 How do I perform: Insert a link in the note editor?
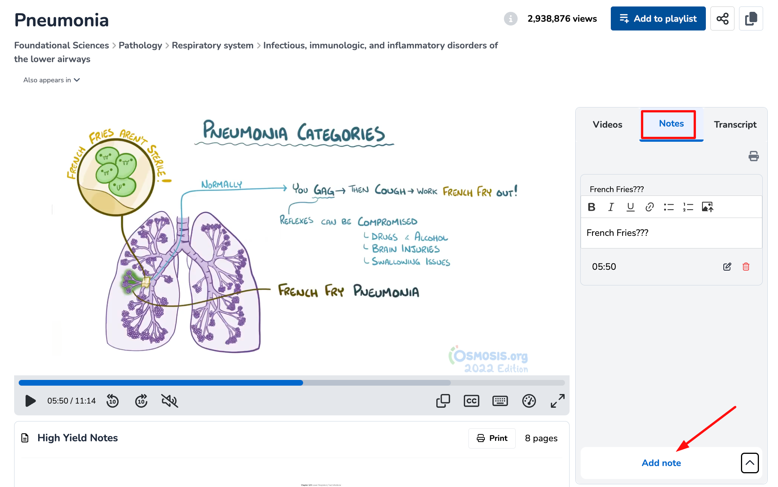point(649,207)
